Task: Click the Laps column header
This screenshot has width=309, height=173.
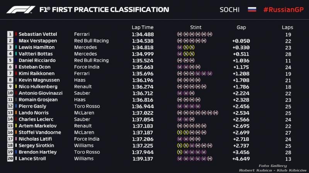Action: (x=287, y=27)
